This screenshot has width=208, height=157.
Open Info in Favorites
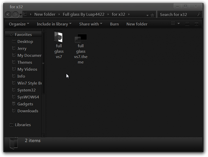21,76
